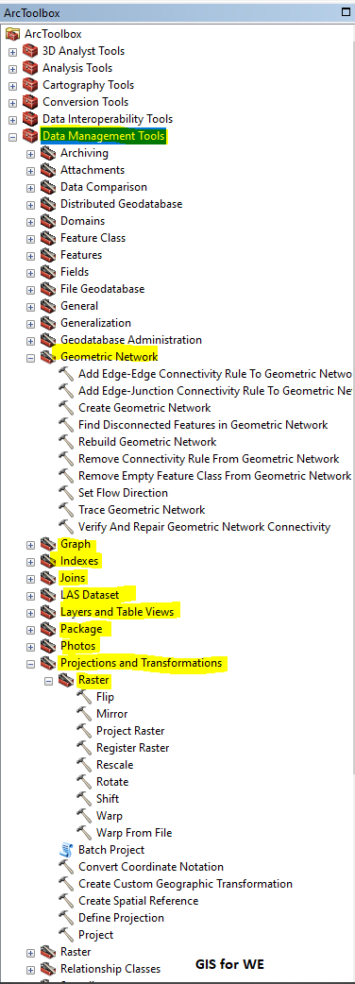Click the Flip tool hammer icon
This screenshot has height=984, width=355.
coord(85,697)
